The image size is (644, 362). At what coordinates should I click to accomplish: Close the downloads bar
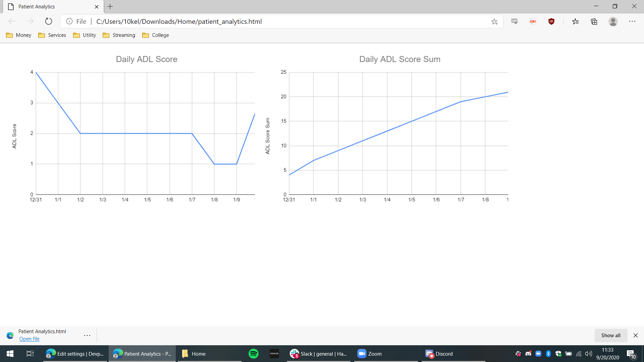coord(635,335)
